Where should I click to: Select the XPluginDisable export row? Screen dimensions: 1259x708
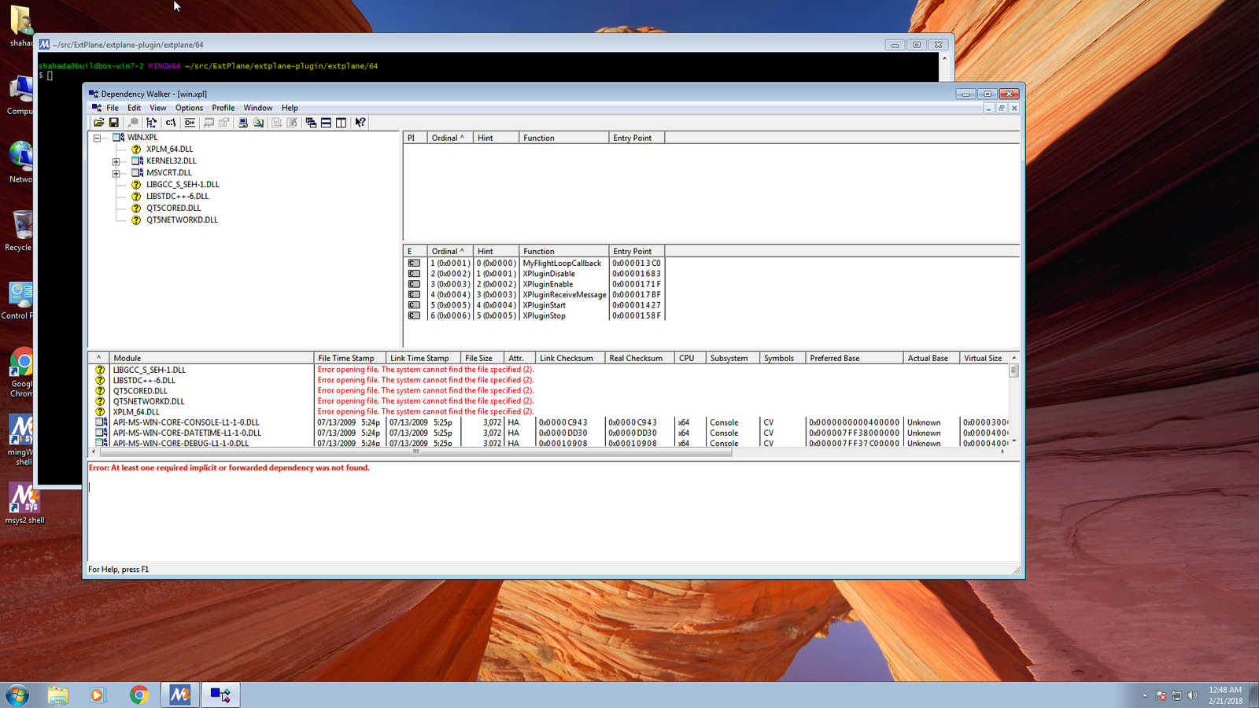coord(534,274)
